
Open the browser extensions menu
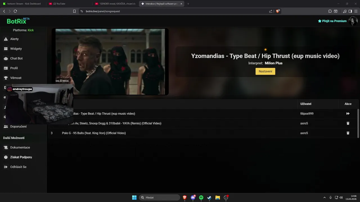[x=330, y=11]
